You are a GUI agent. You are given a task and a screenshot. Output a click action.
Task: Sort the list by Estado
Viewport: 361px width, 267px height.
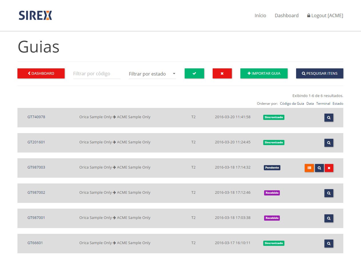pyautogui.click(x=338, y=104)
